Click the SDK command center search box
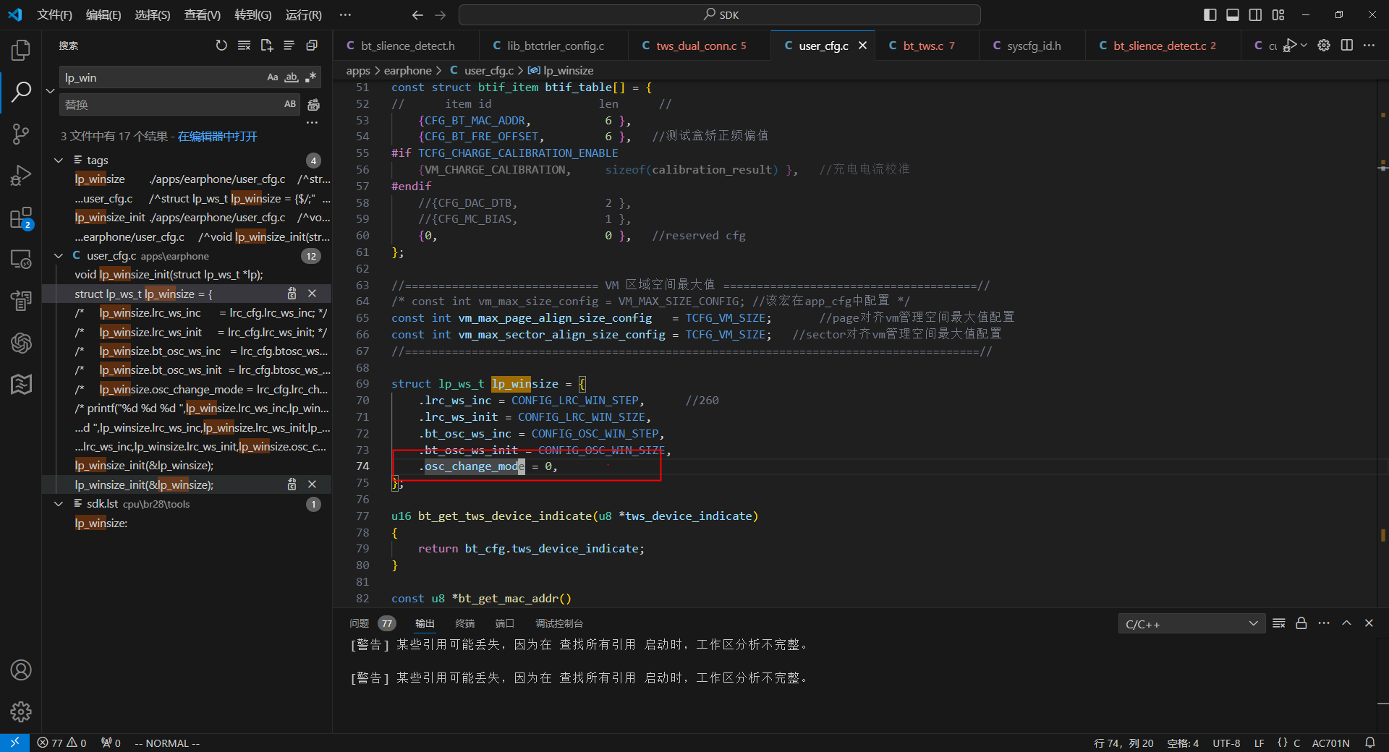This screenshot has height=752, width=1389. pos(720,14)
